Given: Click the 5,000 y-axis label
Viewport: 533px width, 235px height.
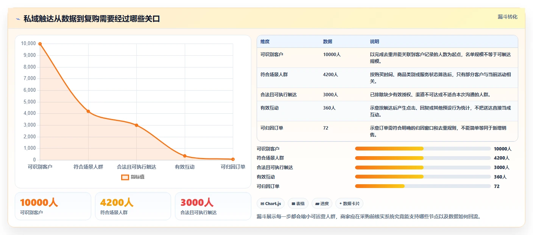Looking at the screenshot, I should [30, 102].
